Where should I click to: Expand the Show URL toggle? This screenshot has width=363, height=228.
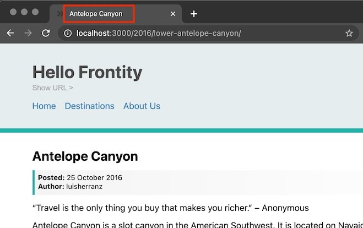click(x=52, y=88)
